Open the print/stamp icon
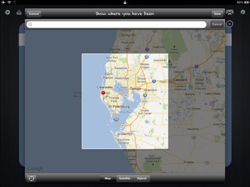 coord(19,12)
